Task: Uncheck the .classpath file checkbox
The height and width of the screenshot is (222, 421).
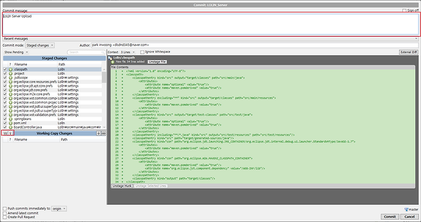Action: point(5,69)
